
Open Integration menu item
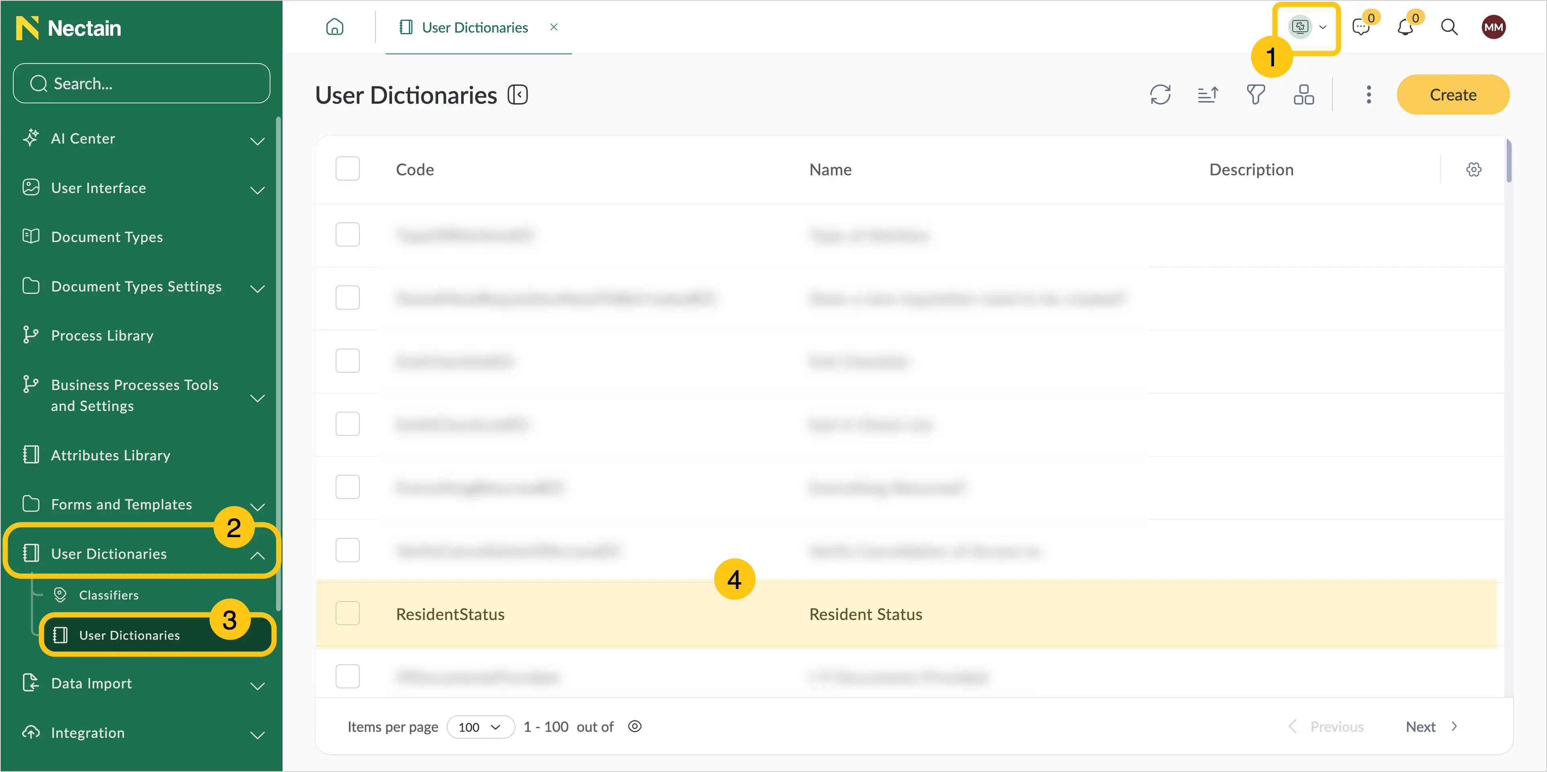[x=88, y=733]
